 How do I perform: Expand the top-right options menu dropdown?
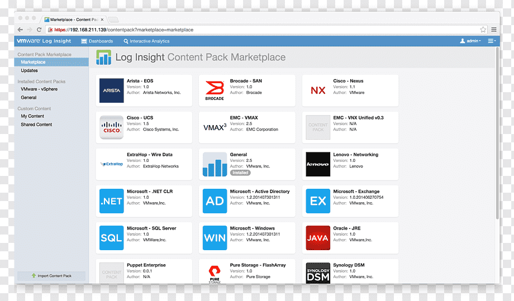492,41
